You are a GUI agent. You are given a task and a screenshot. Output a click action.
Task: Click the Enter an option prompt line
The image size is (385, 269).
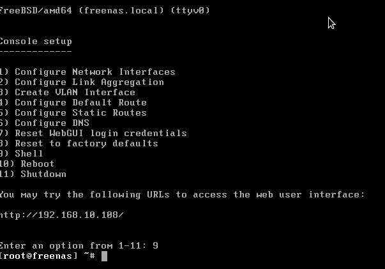(79, 245)
